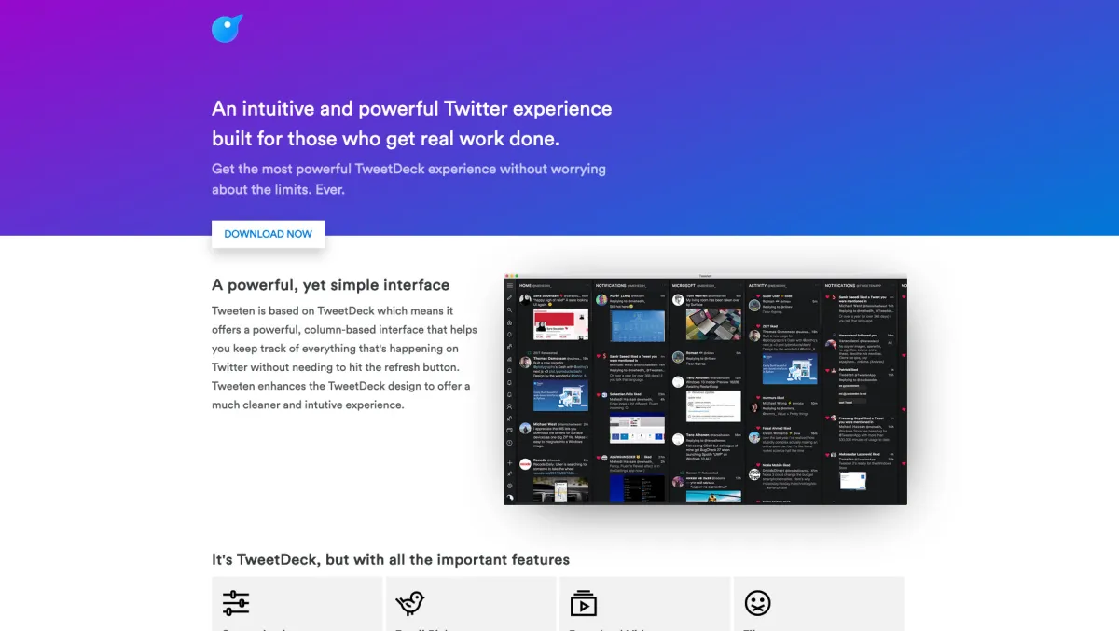Click the settings gear icon in app screenshot sidebar
Image resolution: width=1119 pixels, height=631 pixels.
(x=510, y=486)
